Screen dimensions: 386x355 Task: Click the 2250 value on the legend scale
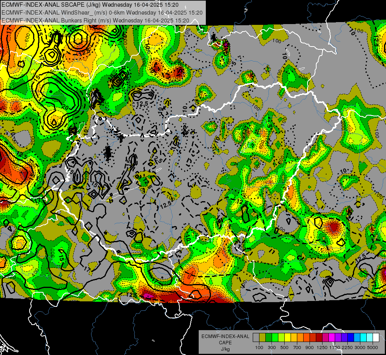(x=347, y=348)
